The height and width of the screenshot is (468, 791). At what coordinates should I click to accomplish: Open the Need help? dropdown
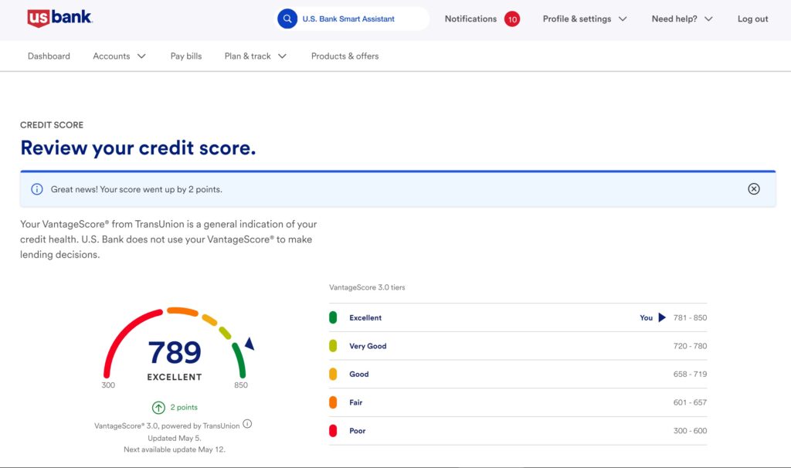(681, 19)
